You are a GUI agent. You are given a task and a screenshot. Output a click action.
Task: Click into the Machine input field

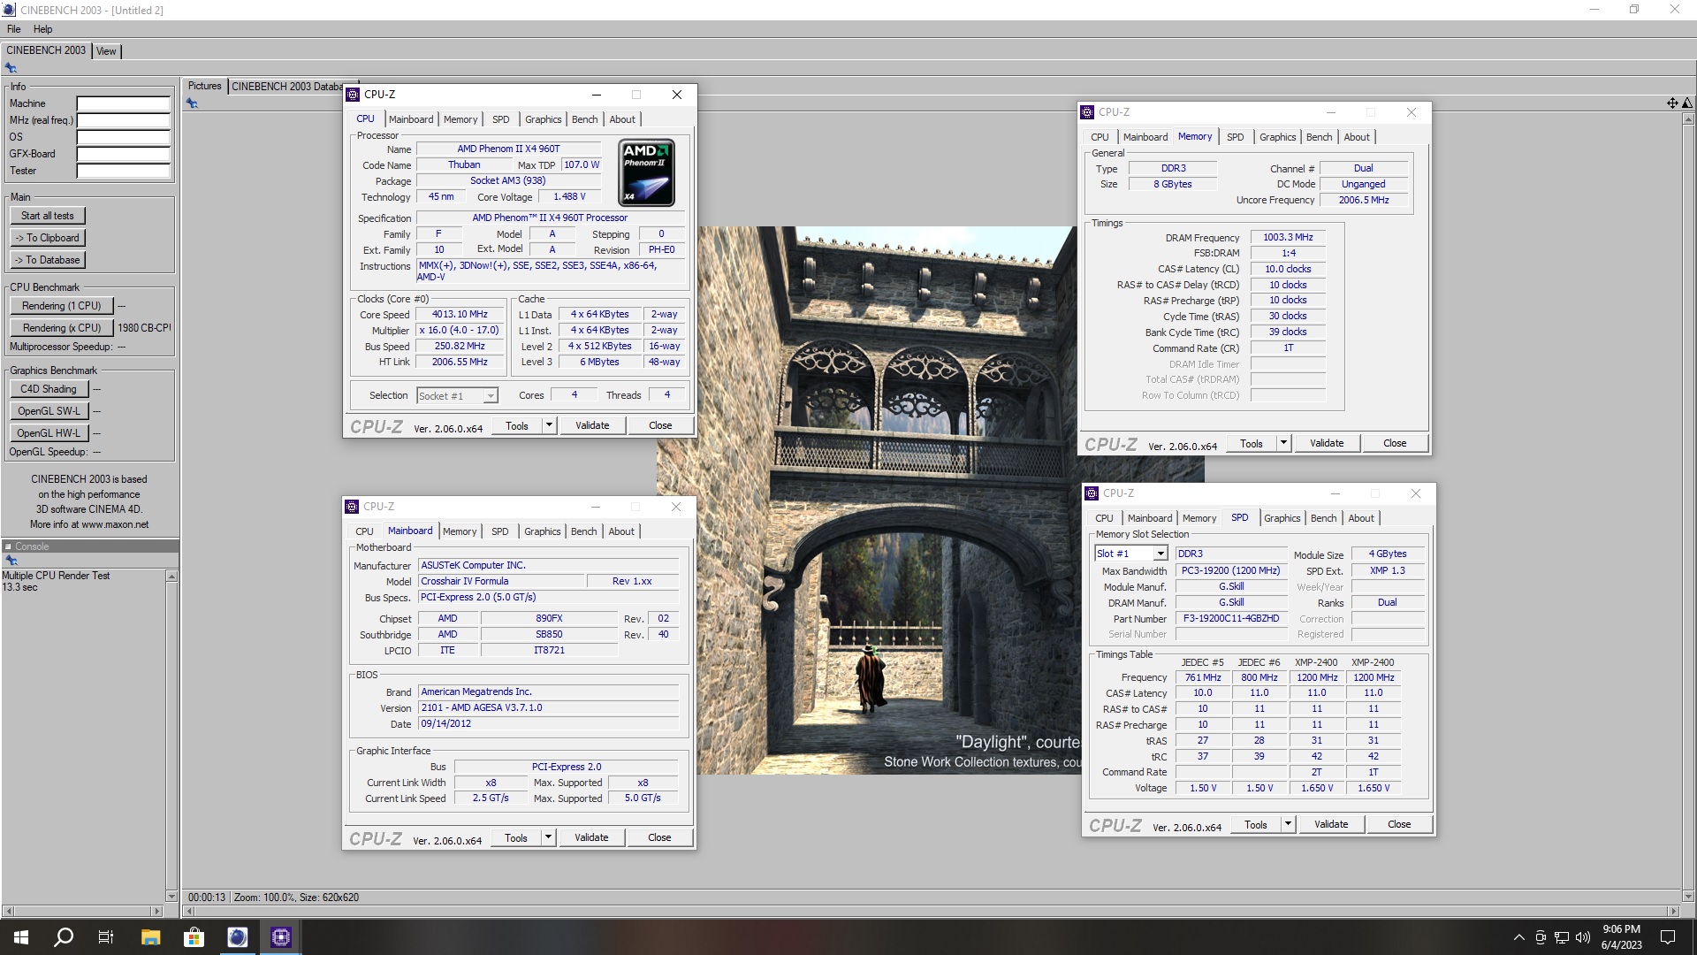tap(123, 103)
